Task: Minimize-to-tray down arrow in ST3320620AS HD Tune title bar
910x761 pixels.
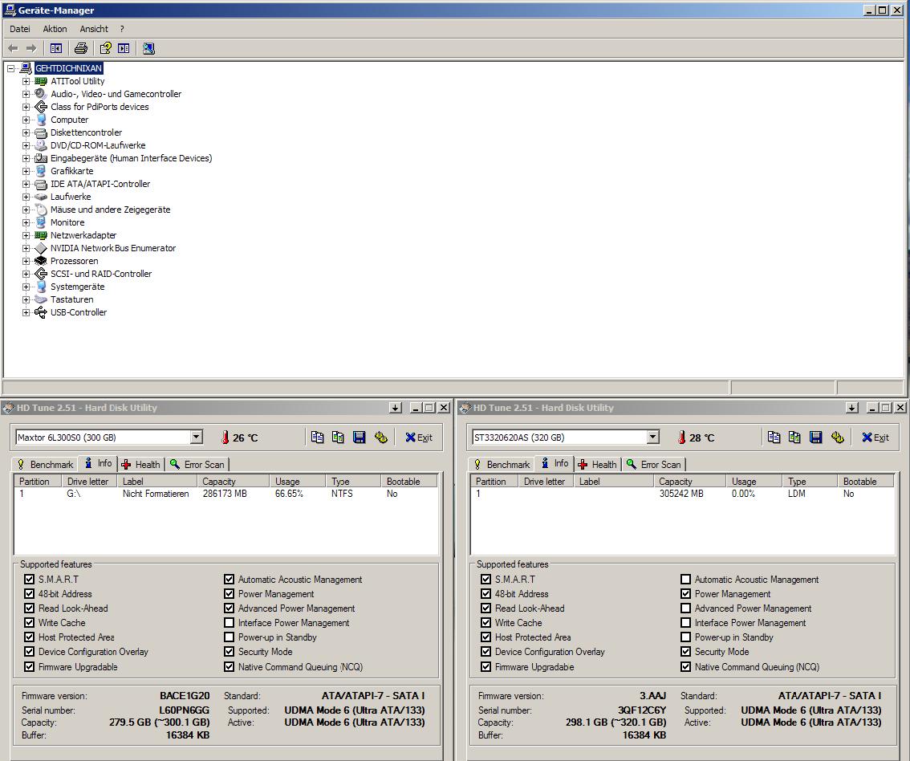Action: click(x=851, y=408)
